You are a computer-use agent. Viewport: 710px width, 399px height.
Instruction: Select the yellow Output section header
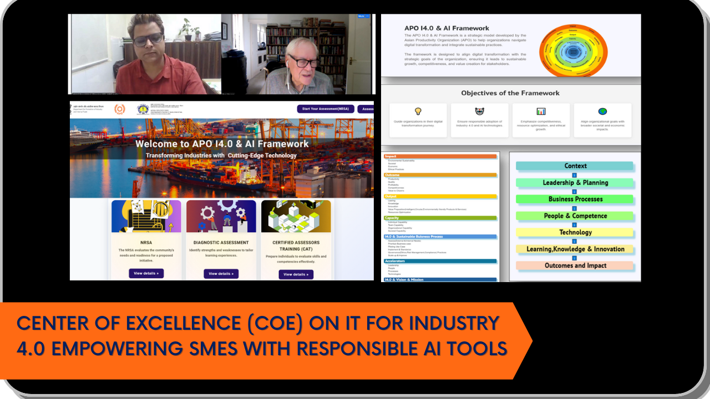pos(440,196)
